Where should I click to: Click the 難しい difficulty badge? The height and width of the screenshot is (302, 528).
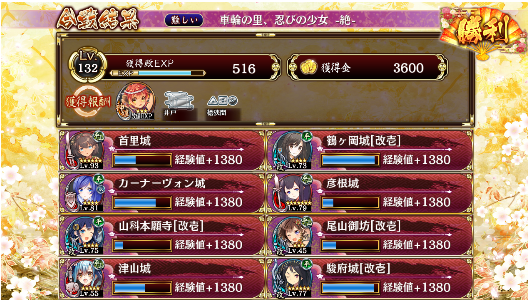(184, 20)
